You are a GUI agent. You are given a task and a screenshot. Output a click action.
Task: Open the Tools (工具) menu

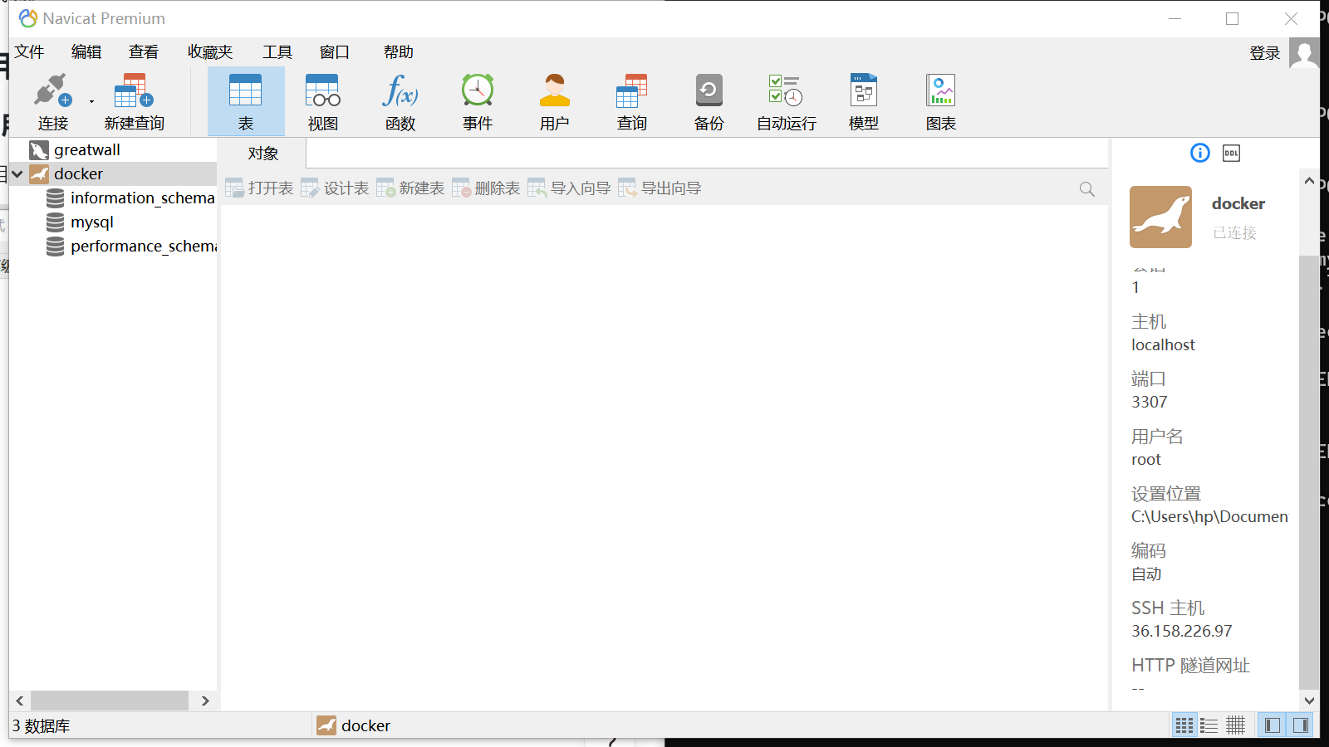[277, 52]
